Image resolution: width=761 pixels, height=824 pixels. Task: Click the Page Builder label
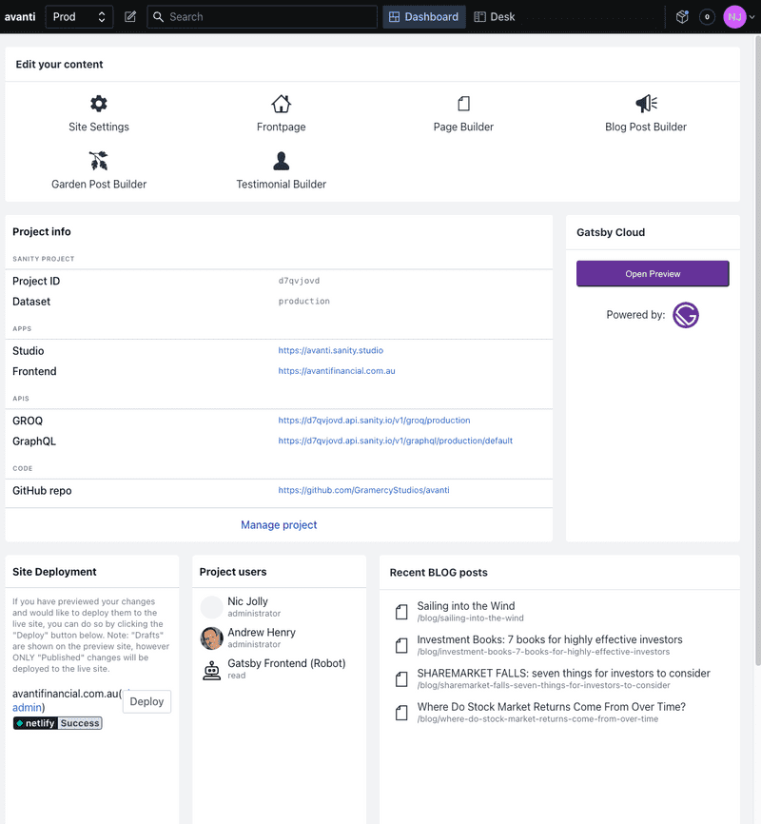pos(463,127)
